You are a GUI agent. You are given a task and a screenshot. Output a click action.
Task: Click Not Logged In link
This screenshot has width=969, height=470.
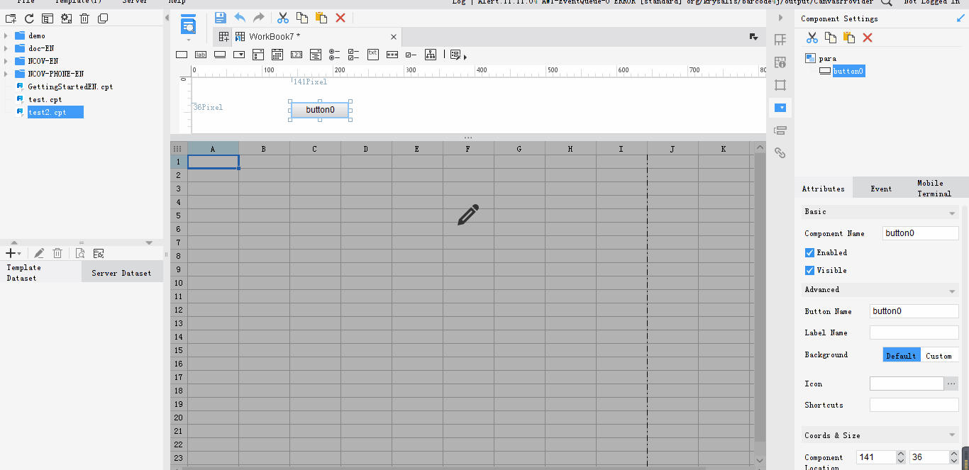click(x=931, y=3)
